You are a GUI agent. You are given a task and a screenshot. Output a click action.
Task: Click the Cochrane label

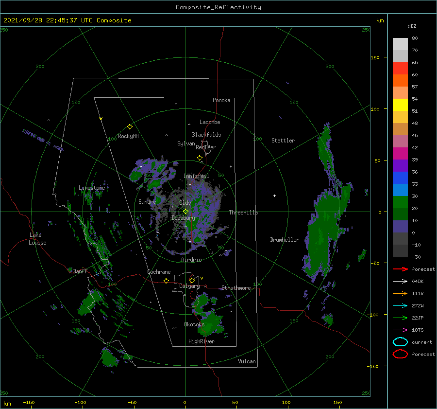click(159, 272)
